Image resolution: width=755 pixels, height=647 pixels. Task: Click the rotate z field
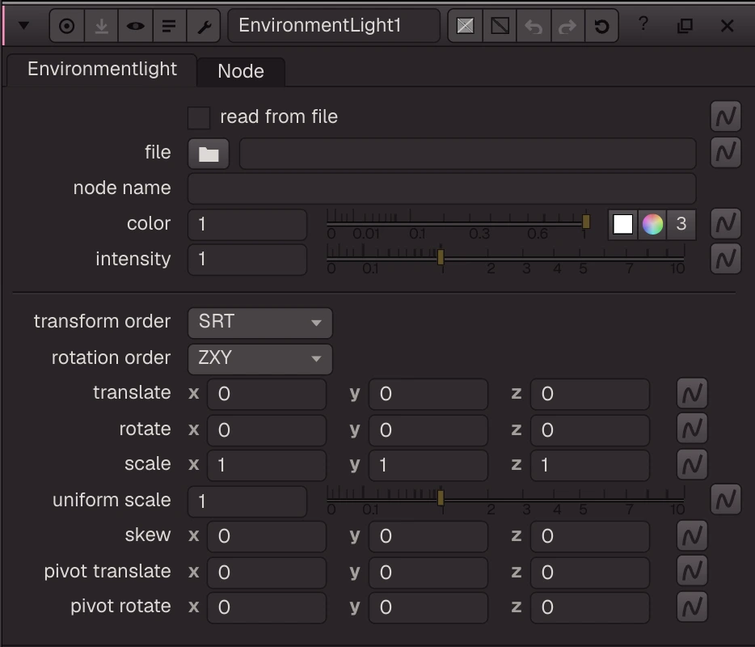pos(590,430)
